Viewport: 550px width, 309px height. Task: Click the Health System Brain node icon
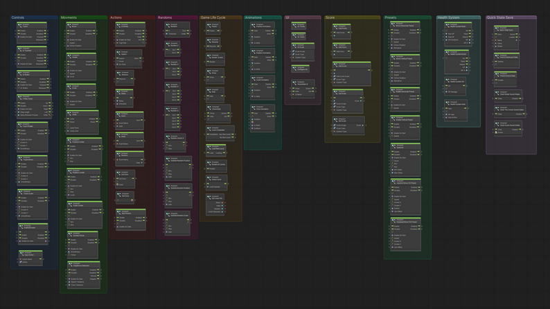447,26
